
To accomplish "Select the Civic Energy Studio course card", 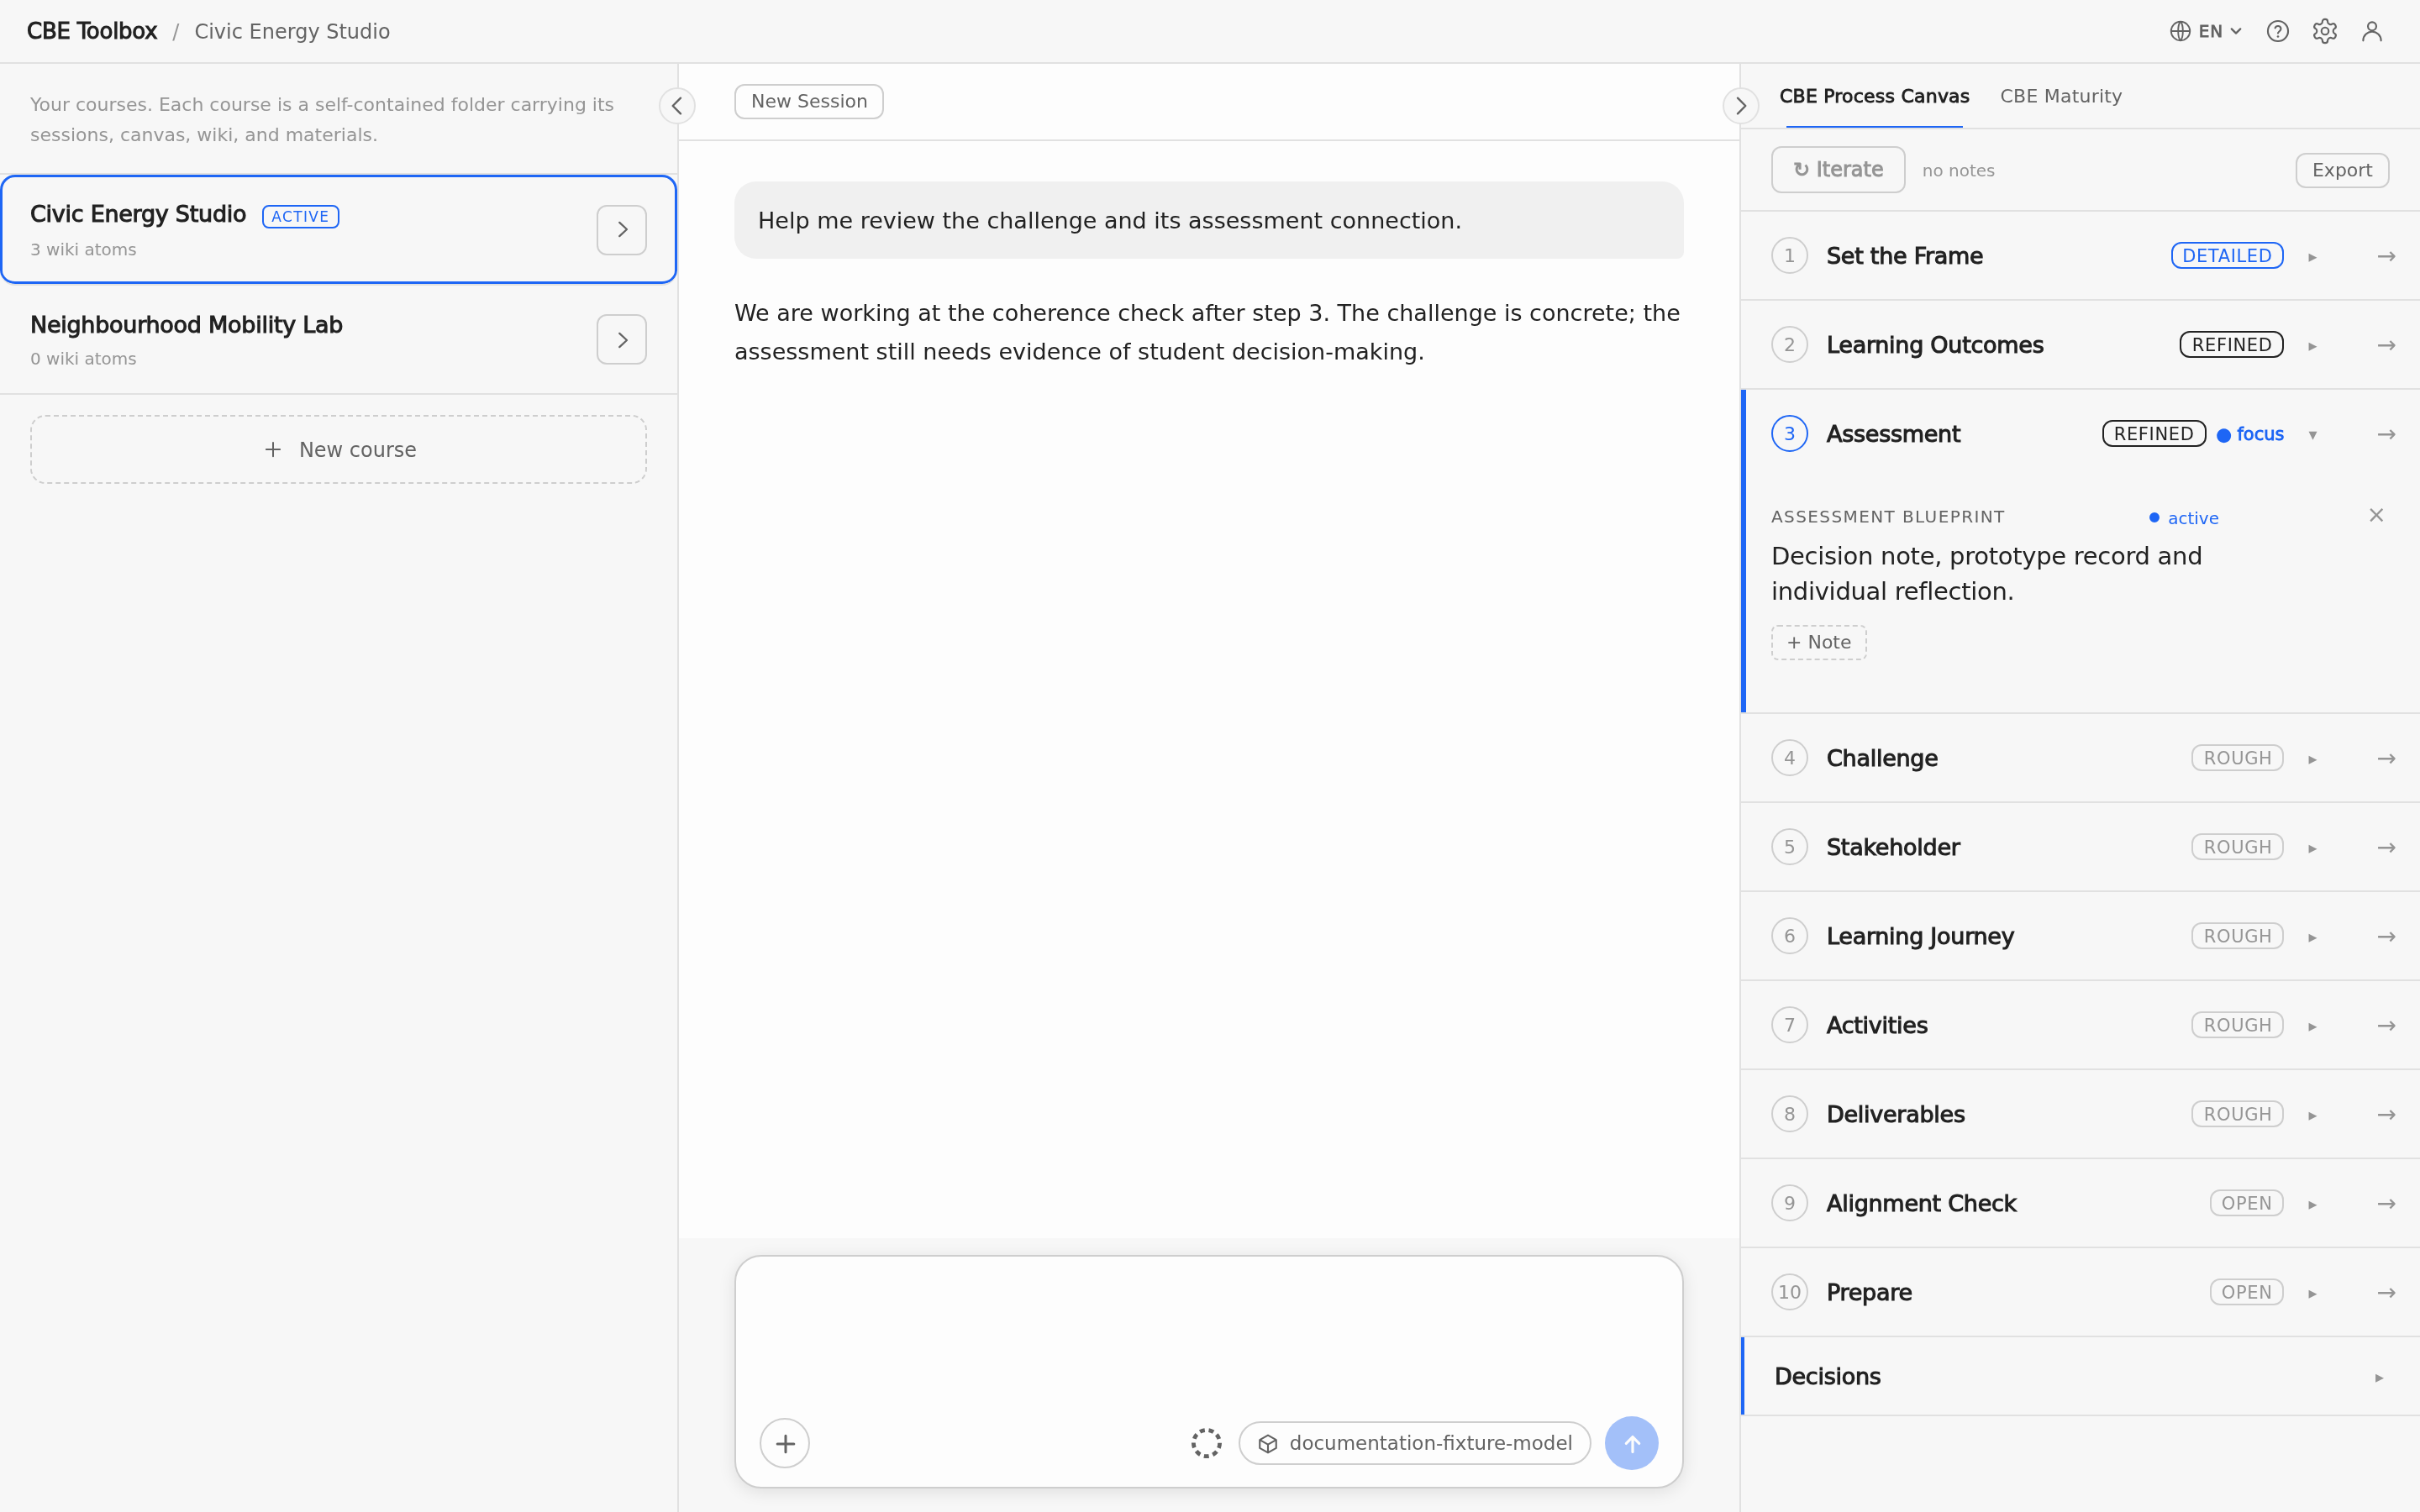I will click(338, 230).
